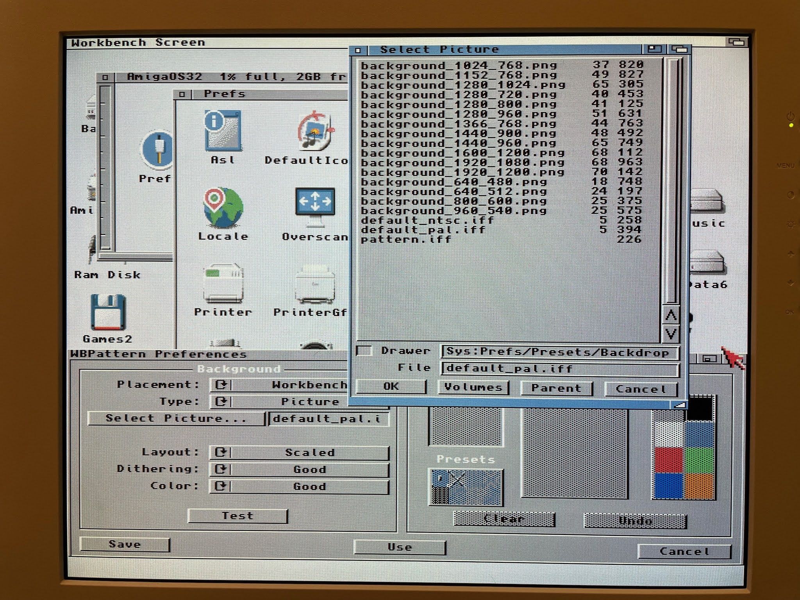The height and width of the screenshot is (600, 800).
Task: Click the Select Picture window zoom gadget
Action: click(x=654, y=49)
